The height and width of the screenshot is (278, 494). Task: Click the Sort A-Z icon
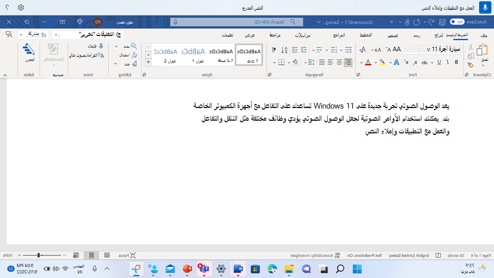tap(284, 50)
